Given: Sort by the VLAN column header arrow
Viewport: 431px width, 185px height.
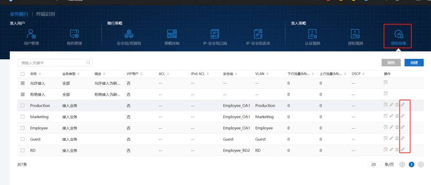Looking at the screenshot, I should [267, 74].
